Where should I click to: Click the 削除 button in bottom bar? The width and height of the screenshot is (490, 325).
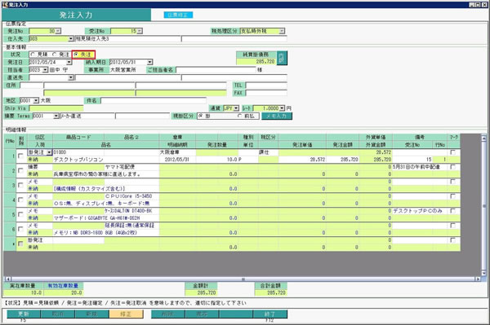pyautogui.click(x=167, y=314)
